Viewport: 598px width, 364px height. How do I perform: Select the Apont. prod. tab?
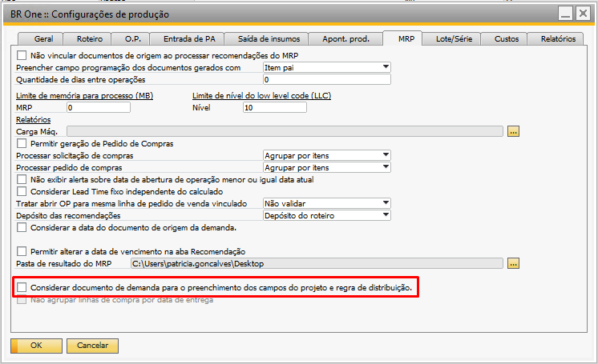(345, 38)
